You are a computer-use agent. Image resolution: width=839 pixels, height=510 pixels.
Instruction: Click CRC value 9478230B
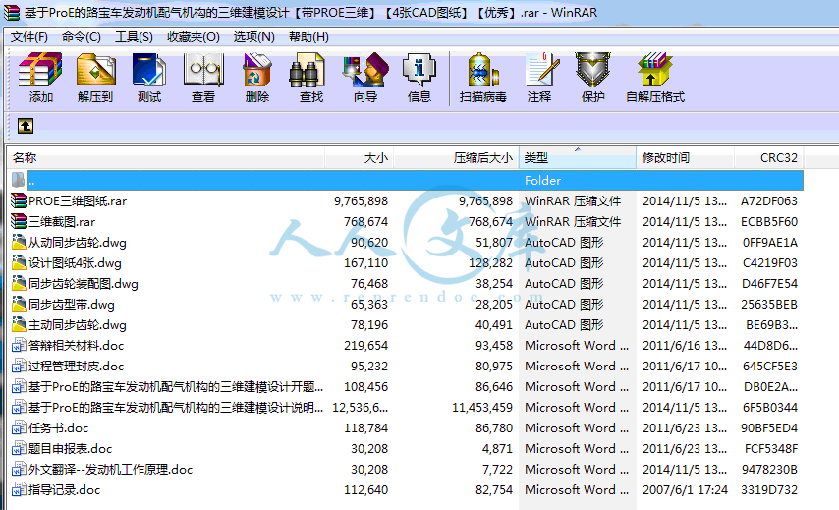[769, 470]
